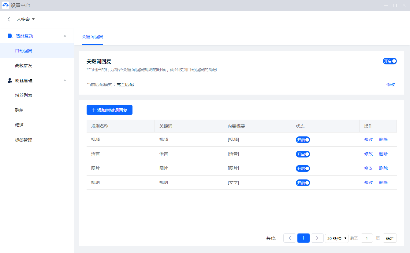The height and width of the screenshot is (253, 410).
Task: Open 标签管理 in the sidebar
Action: coord(37,140)
